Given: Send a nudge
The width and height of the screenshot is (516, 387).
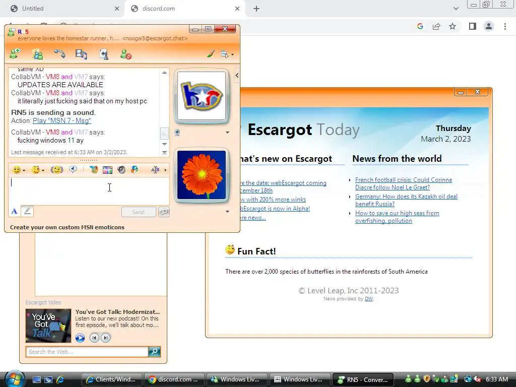Looking at the screenshot, I should pyautogui.click(x=56, y=170).
